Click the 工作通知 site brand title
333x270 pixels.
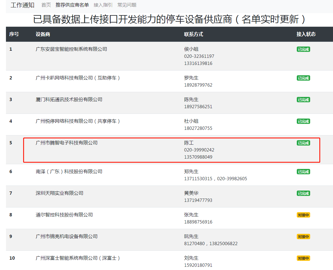23,5
